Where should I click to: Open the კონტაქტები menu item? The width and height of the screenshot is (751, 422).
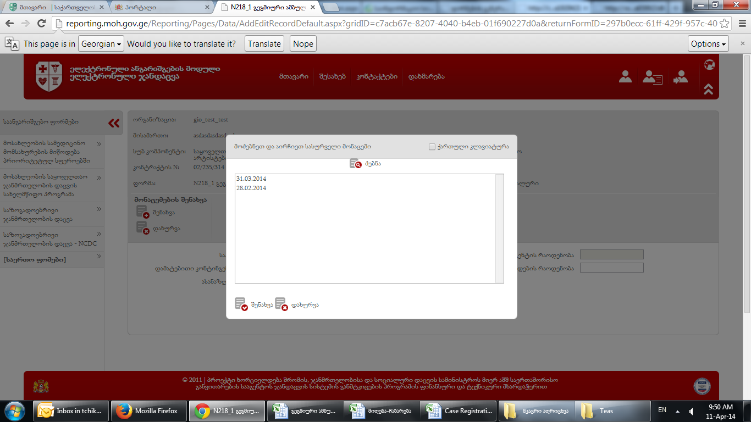[x=377, y=77]
